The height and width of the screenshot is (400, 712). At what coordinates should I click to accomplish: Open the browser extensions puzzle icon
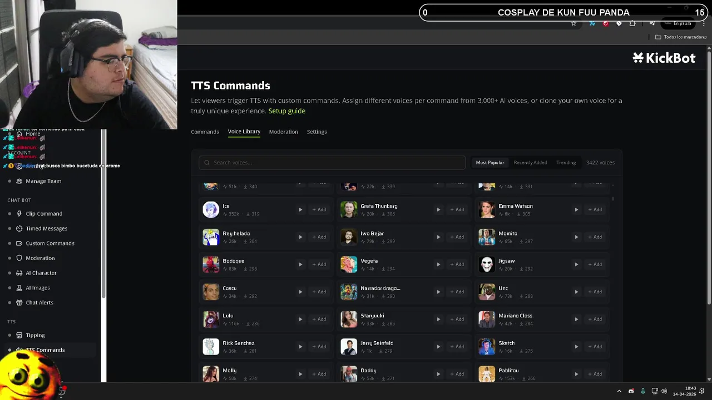point(632,23)
